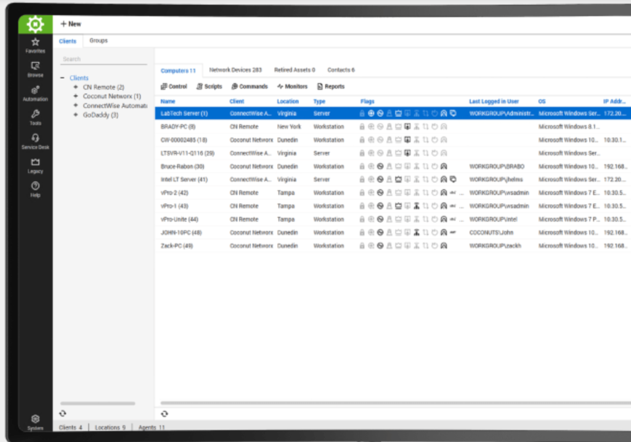Viewport: 631px width, 442px height.
Task: Expand the CN Remote (2) node
Action: point(76,87)
